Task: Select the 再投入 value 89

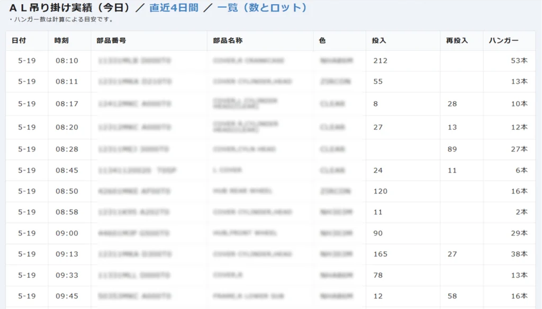Action: tap(452, 149)
